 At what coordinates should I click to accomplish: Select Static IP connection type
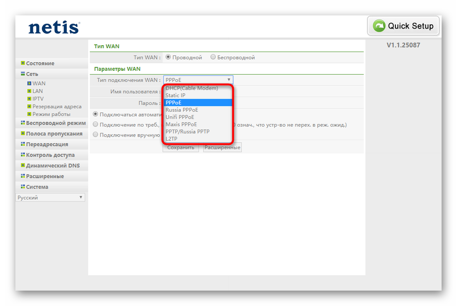[198, 95]
